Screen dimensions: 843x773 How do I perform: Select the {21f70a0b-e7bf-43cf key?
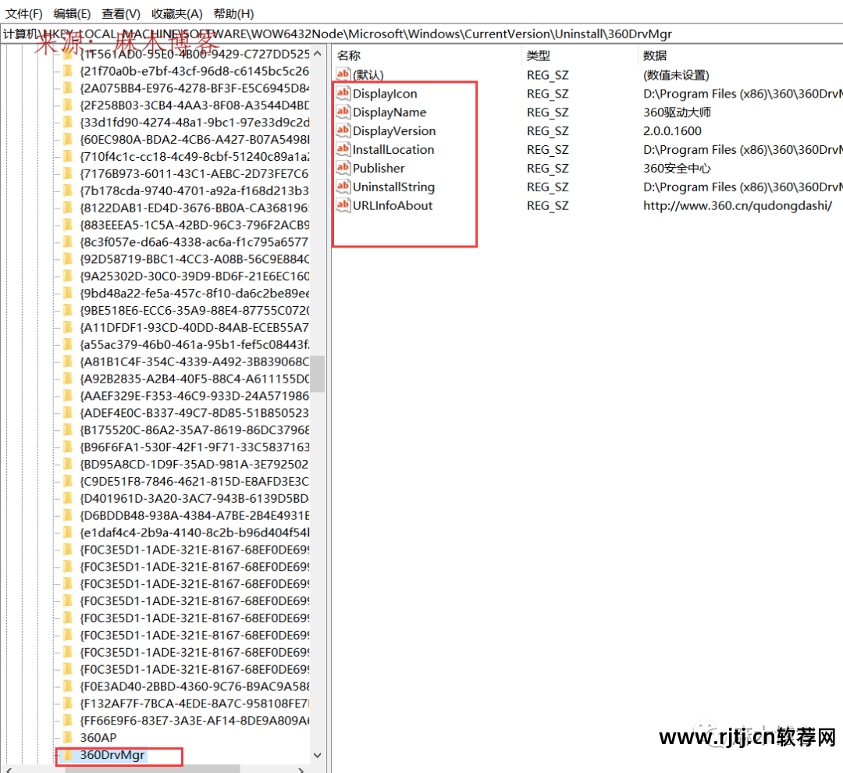(194, 71)
